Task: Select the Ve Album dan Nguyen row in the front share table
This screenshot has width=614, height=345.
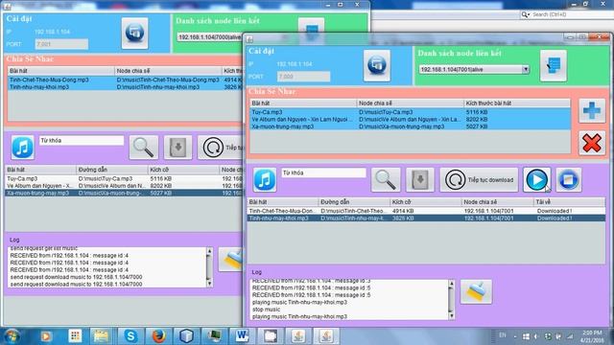Action: pyautogui.click(x=410, y=119)
